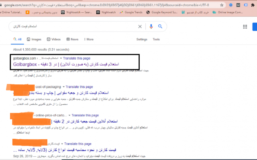Click Translate this page for cost-of-packaging result
Screen dimensions: 257x160
click(79, 87)
